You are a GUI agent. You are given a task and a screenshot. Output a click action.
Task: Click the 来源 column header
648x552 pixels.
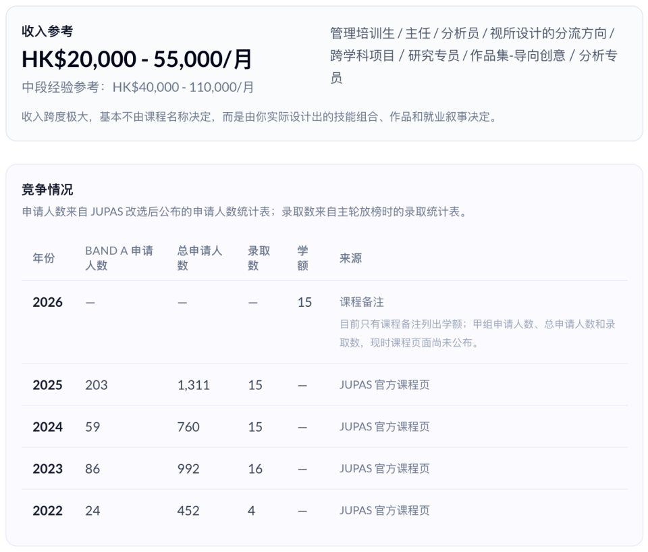click(x=350, y=258)
